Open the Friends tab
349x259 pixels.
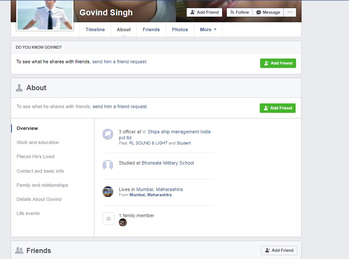[x=151, y=29]
